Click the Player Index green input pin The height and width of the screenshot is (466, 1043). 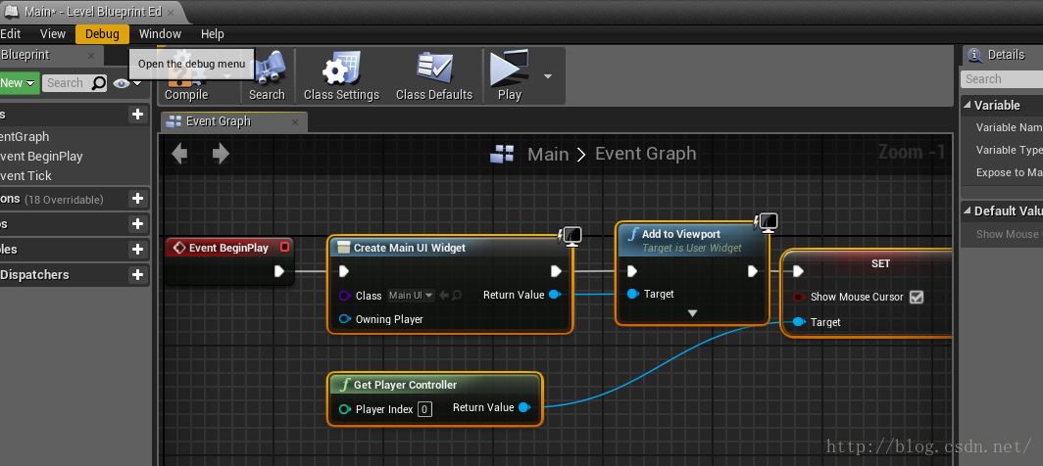pos(345,409)
